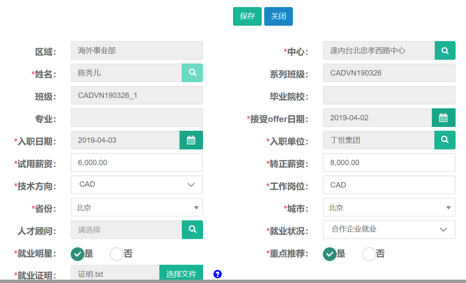The image size is (466, 283).
Task: Open calendar picker for 入职日期
Action: tap(191, 140)
